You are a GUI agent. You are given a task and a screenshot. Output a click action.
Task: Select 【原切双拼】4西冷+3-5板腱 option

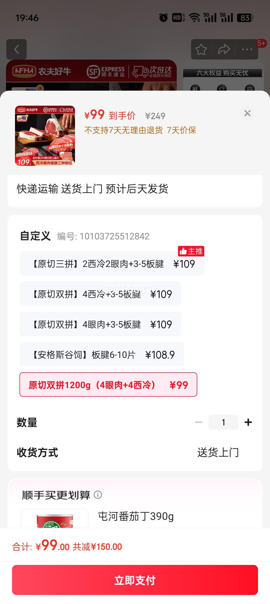coord(100,294)
